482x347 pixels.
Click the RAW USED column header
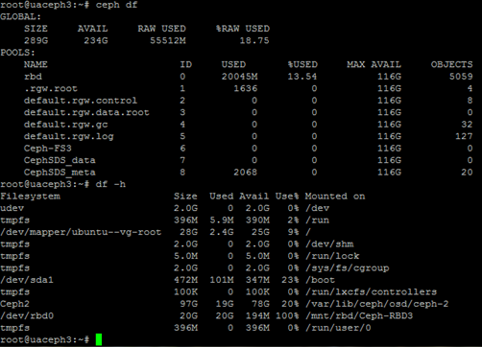(x=161, y=29)
